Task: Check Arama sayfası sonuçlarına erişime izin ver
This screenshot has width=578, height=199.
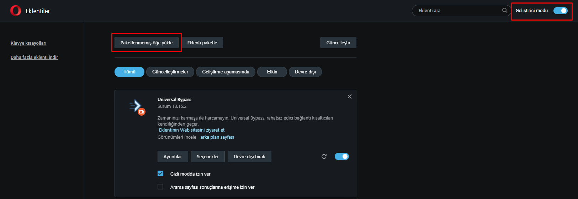Action: (160, 187)
